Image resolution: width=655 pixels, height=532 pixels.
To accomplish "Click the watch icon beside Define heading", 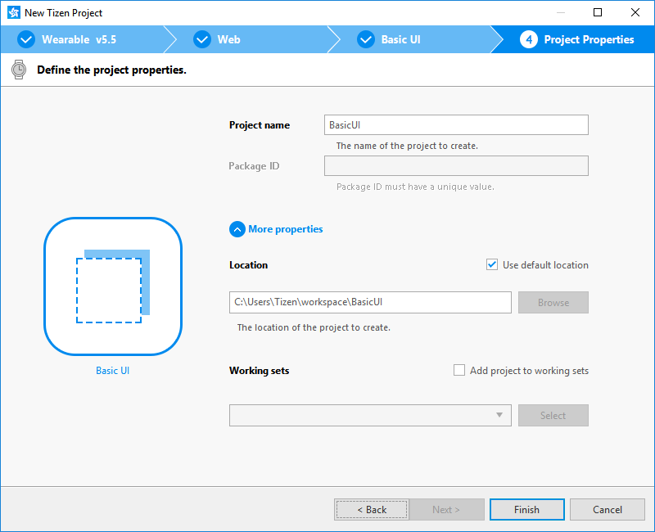I will coord(19,70).
